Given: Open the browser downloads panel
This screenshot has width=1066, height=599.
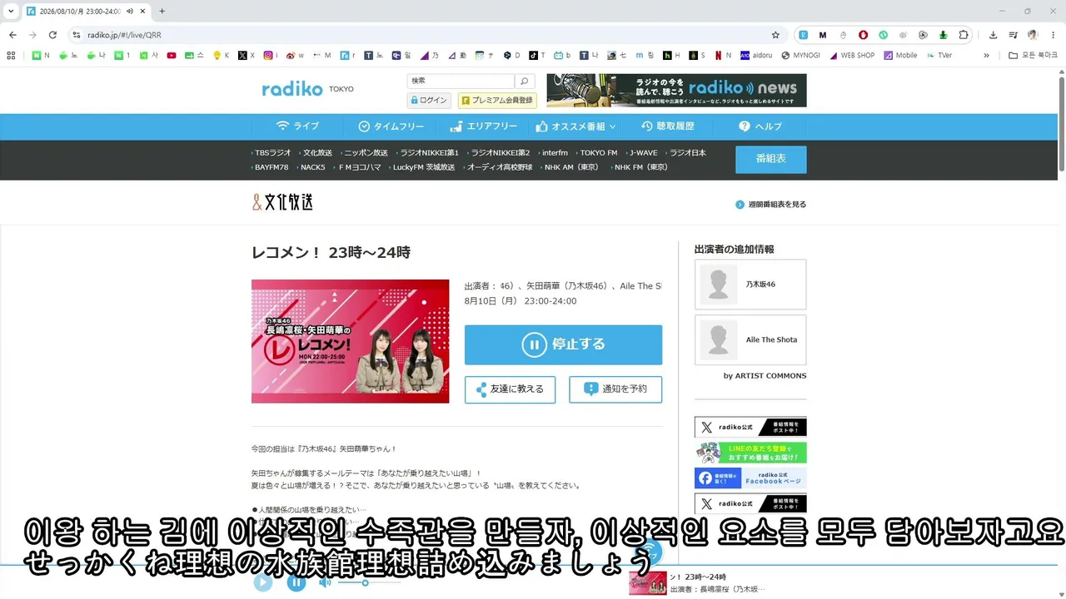Looking at the screenshot, I should (993, 35).
